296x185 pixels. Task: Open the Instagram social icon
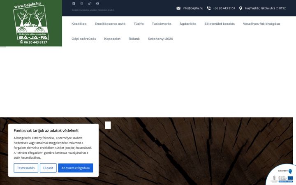(82, 3)
